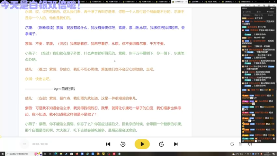Switch to the browser tab left of active tab
This screenshot has height=156, width=277.
[x=162, y=2]
